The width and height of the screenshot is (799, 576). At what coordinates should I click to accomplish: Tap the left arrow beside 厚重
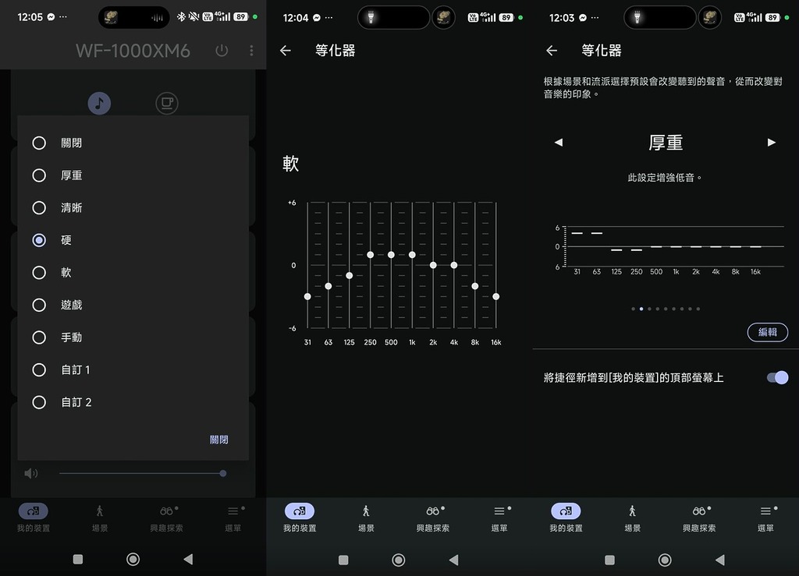pyautogui.click(x=559, y=142)
